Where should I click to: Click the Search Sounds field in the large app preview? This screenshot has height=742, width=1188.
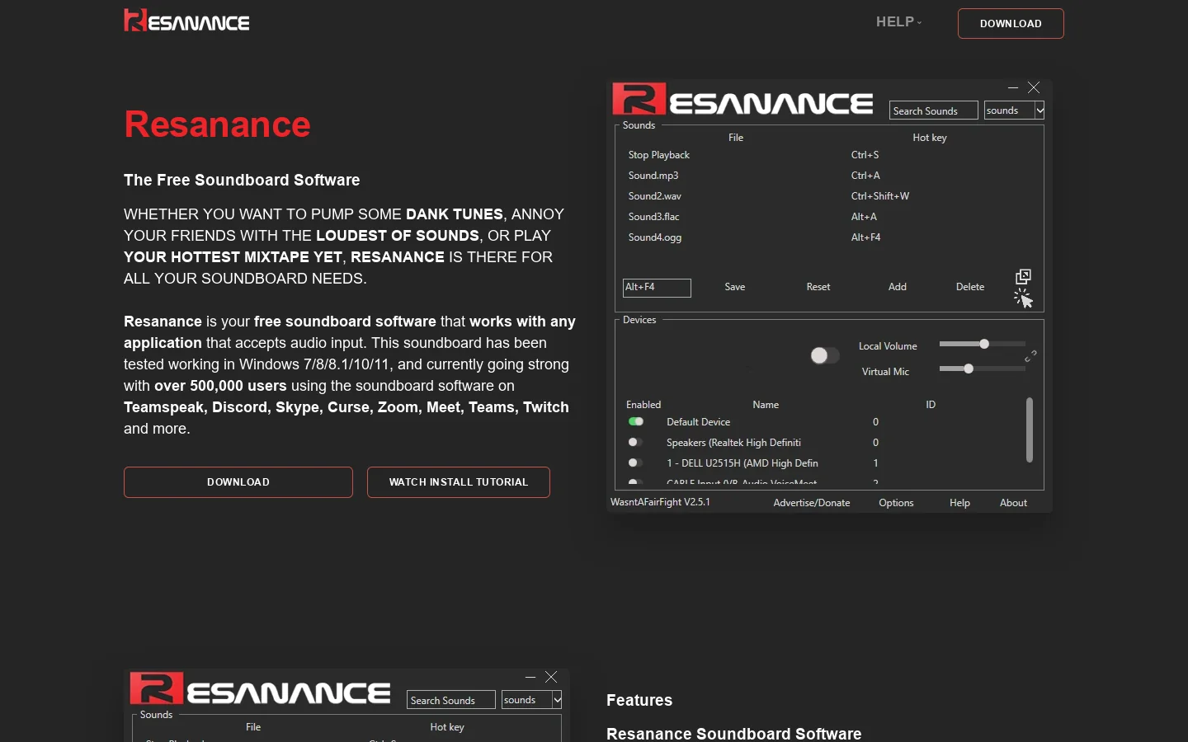[934, 110]
